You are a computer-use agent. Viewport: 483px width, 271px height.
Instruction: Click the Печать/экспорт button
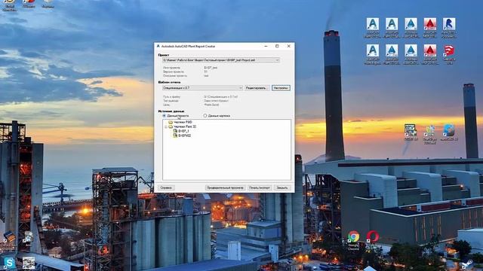pyautogui.click(x=260, y=187)
